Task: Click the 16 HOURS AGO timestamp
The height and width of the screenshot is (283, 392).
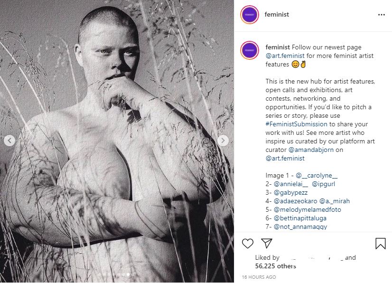Action: pyautogui.click(x=259, y=277)
